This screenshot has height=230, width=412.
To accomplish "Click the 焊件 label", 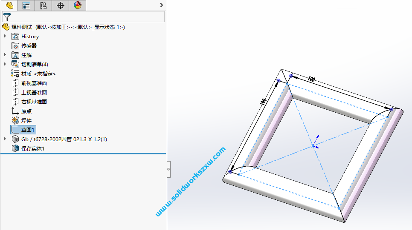I will [x=26, y=120].
